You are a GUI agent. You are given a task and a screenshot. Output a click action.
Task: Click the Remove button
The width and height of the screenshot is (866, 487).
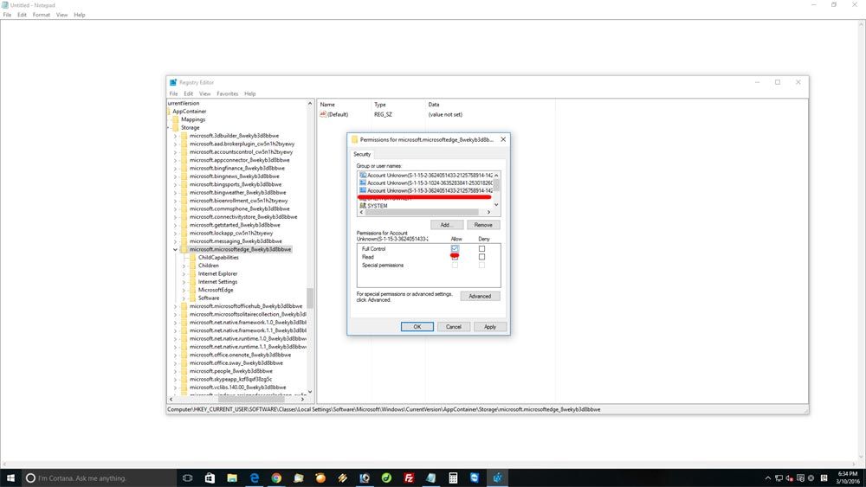click(483, 225)
